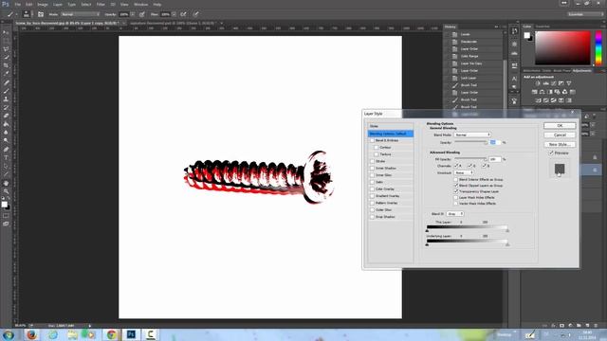The width and height of the screenshot is (607, 341).
Task: Open the Flow slider arrow in options bar
Action: point(175,14)
